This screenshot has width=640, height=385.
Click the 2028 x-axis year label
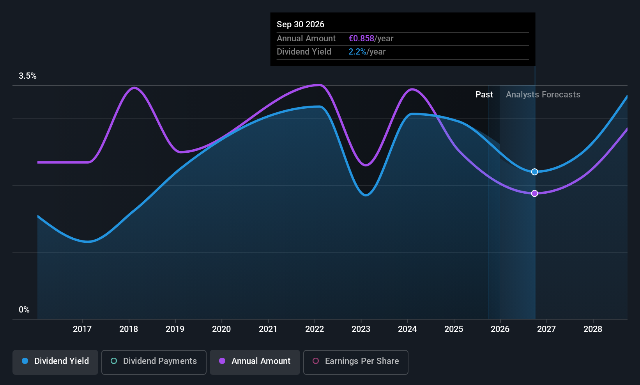[x=593, y=329]
